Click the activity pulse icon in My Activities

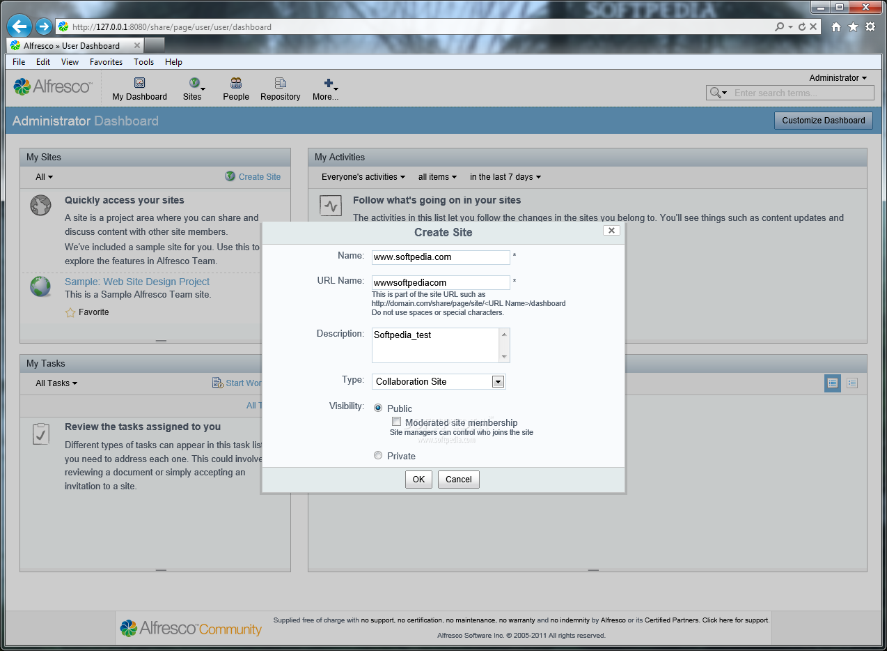pos(331,206)
